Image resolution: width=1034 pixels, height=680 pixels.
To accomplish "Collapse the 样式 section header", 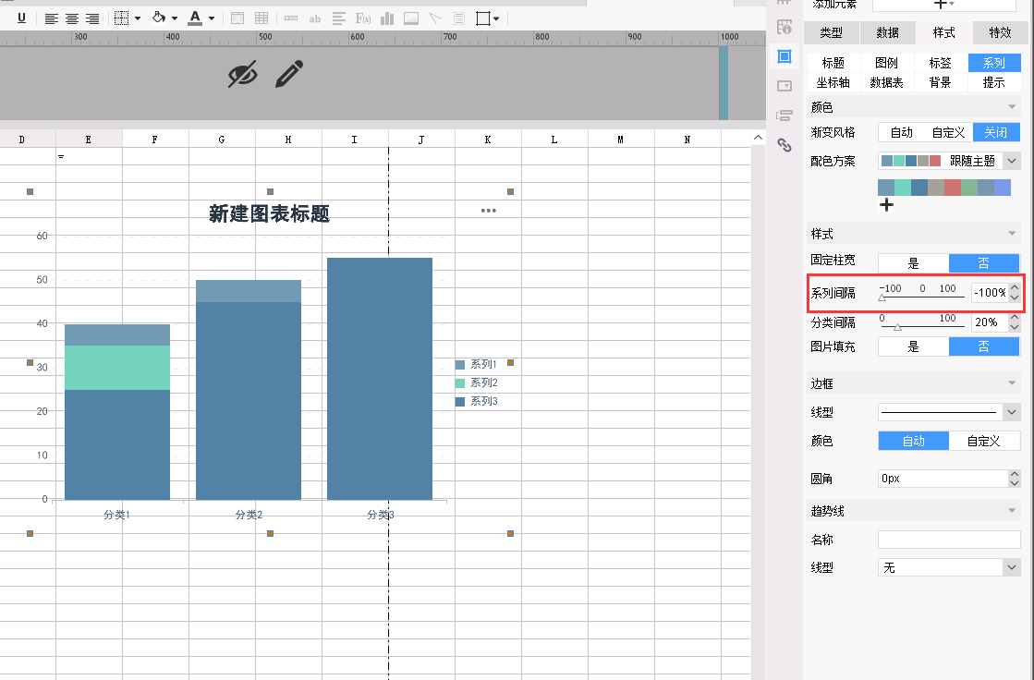I will coord(913,234).
